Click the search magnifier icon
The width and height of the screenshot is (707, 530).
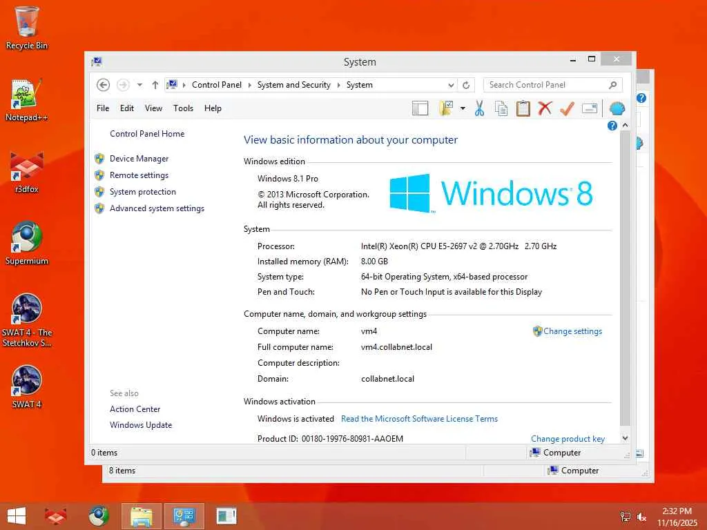(x=613, y=85)
